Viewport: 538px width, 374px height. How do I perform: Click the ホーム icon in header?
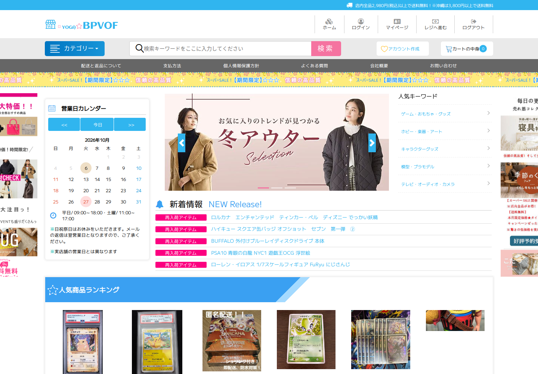click(329, 21)
